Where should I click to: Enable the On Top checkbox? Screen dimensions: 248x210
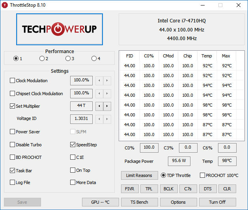tap(73, 170)
